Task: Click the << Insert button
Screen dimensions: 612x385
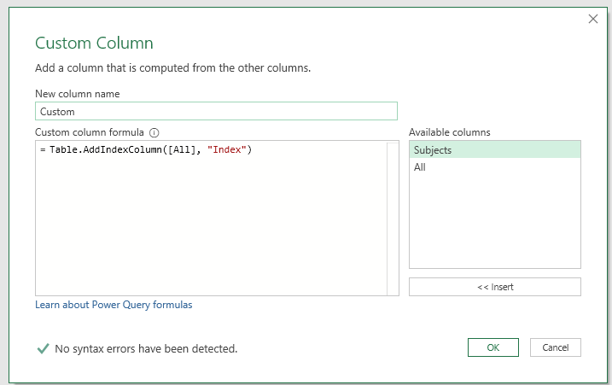Action: 495,287
